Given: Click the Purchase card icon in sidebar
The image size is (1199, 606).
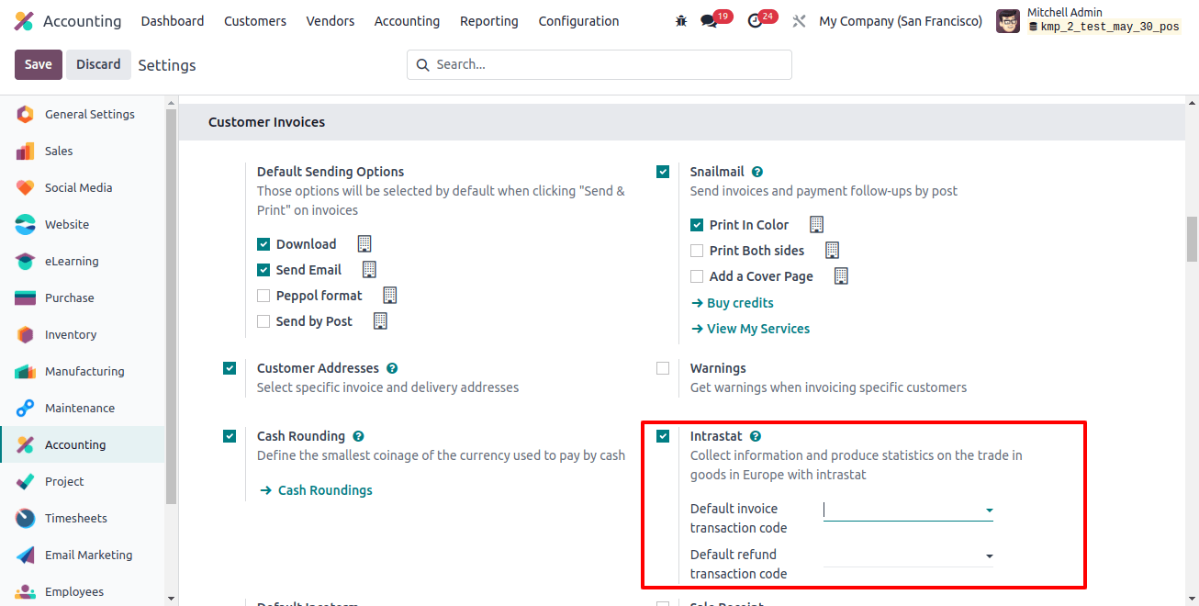Looking at the screenshot, I should pyautogui.click(x=26, y=298).
